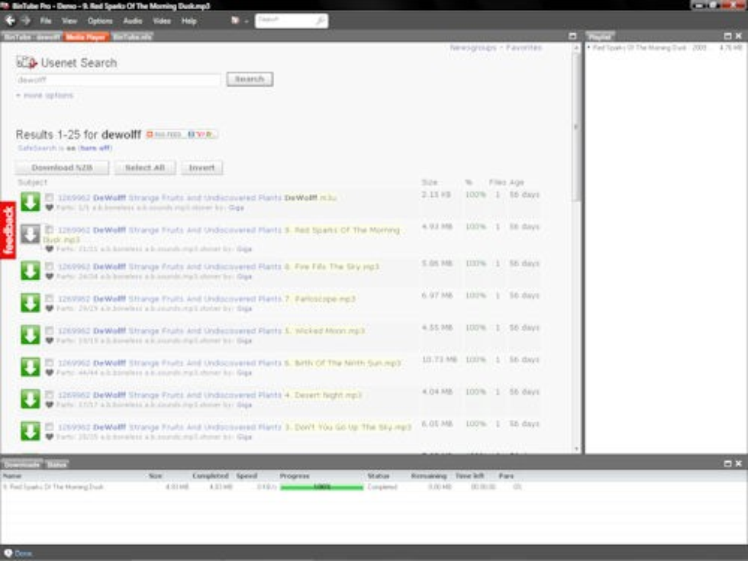The width and height of the screenshot is (748, 561).
Task: Open the Video menu
Action: pyautogui.click(x=162, y=21)
